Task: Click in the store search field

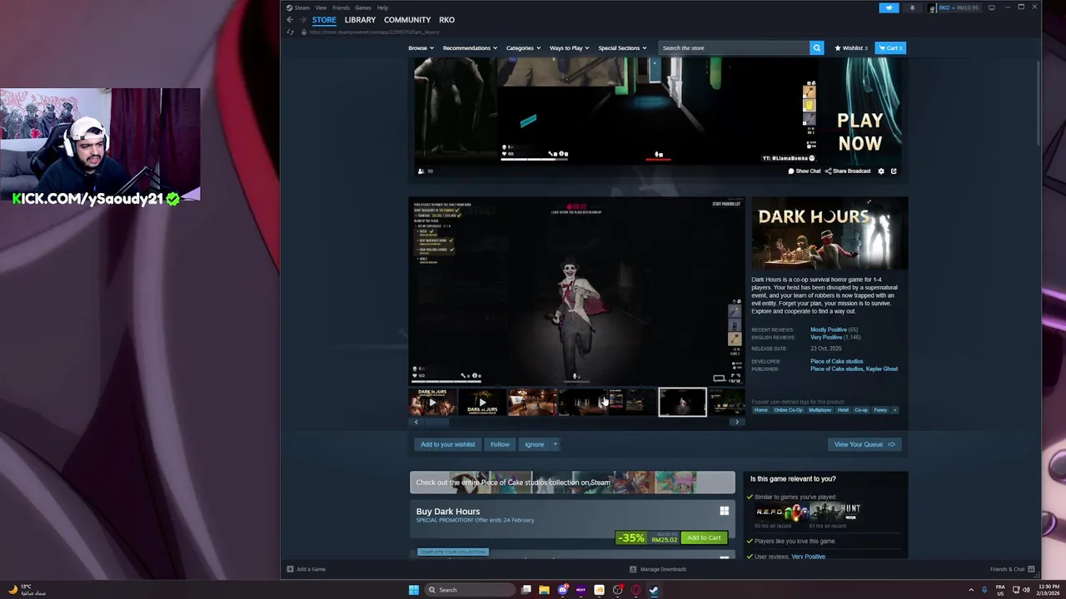Action: 734,48
